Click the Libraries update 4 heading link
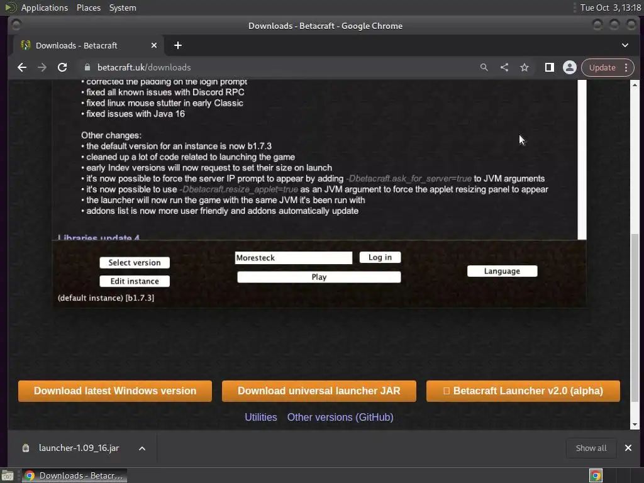 pyautogui.click(x=99, y=237)
